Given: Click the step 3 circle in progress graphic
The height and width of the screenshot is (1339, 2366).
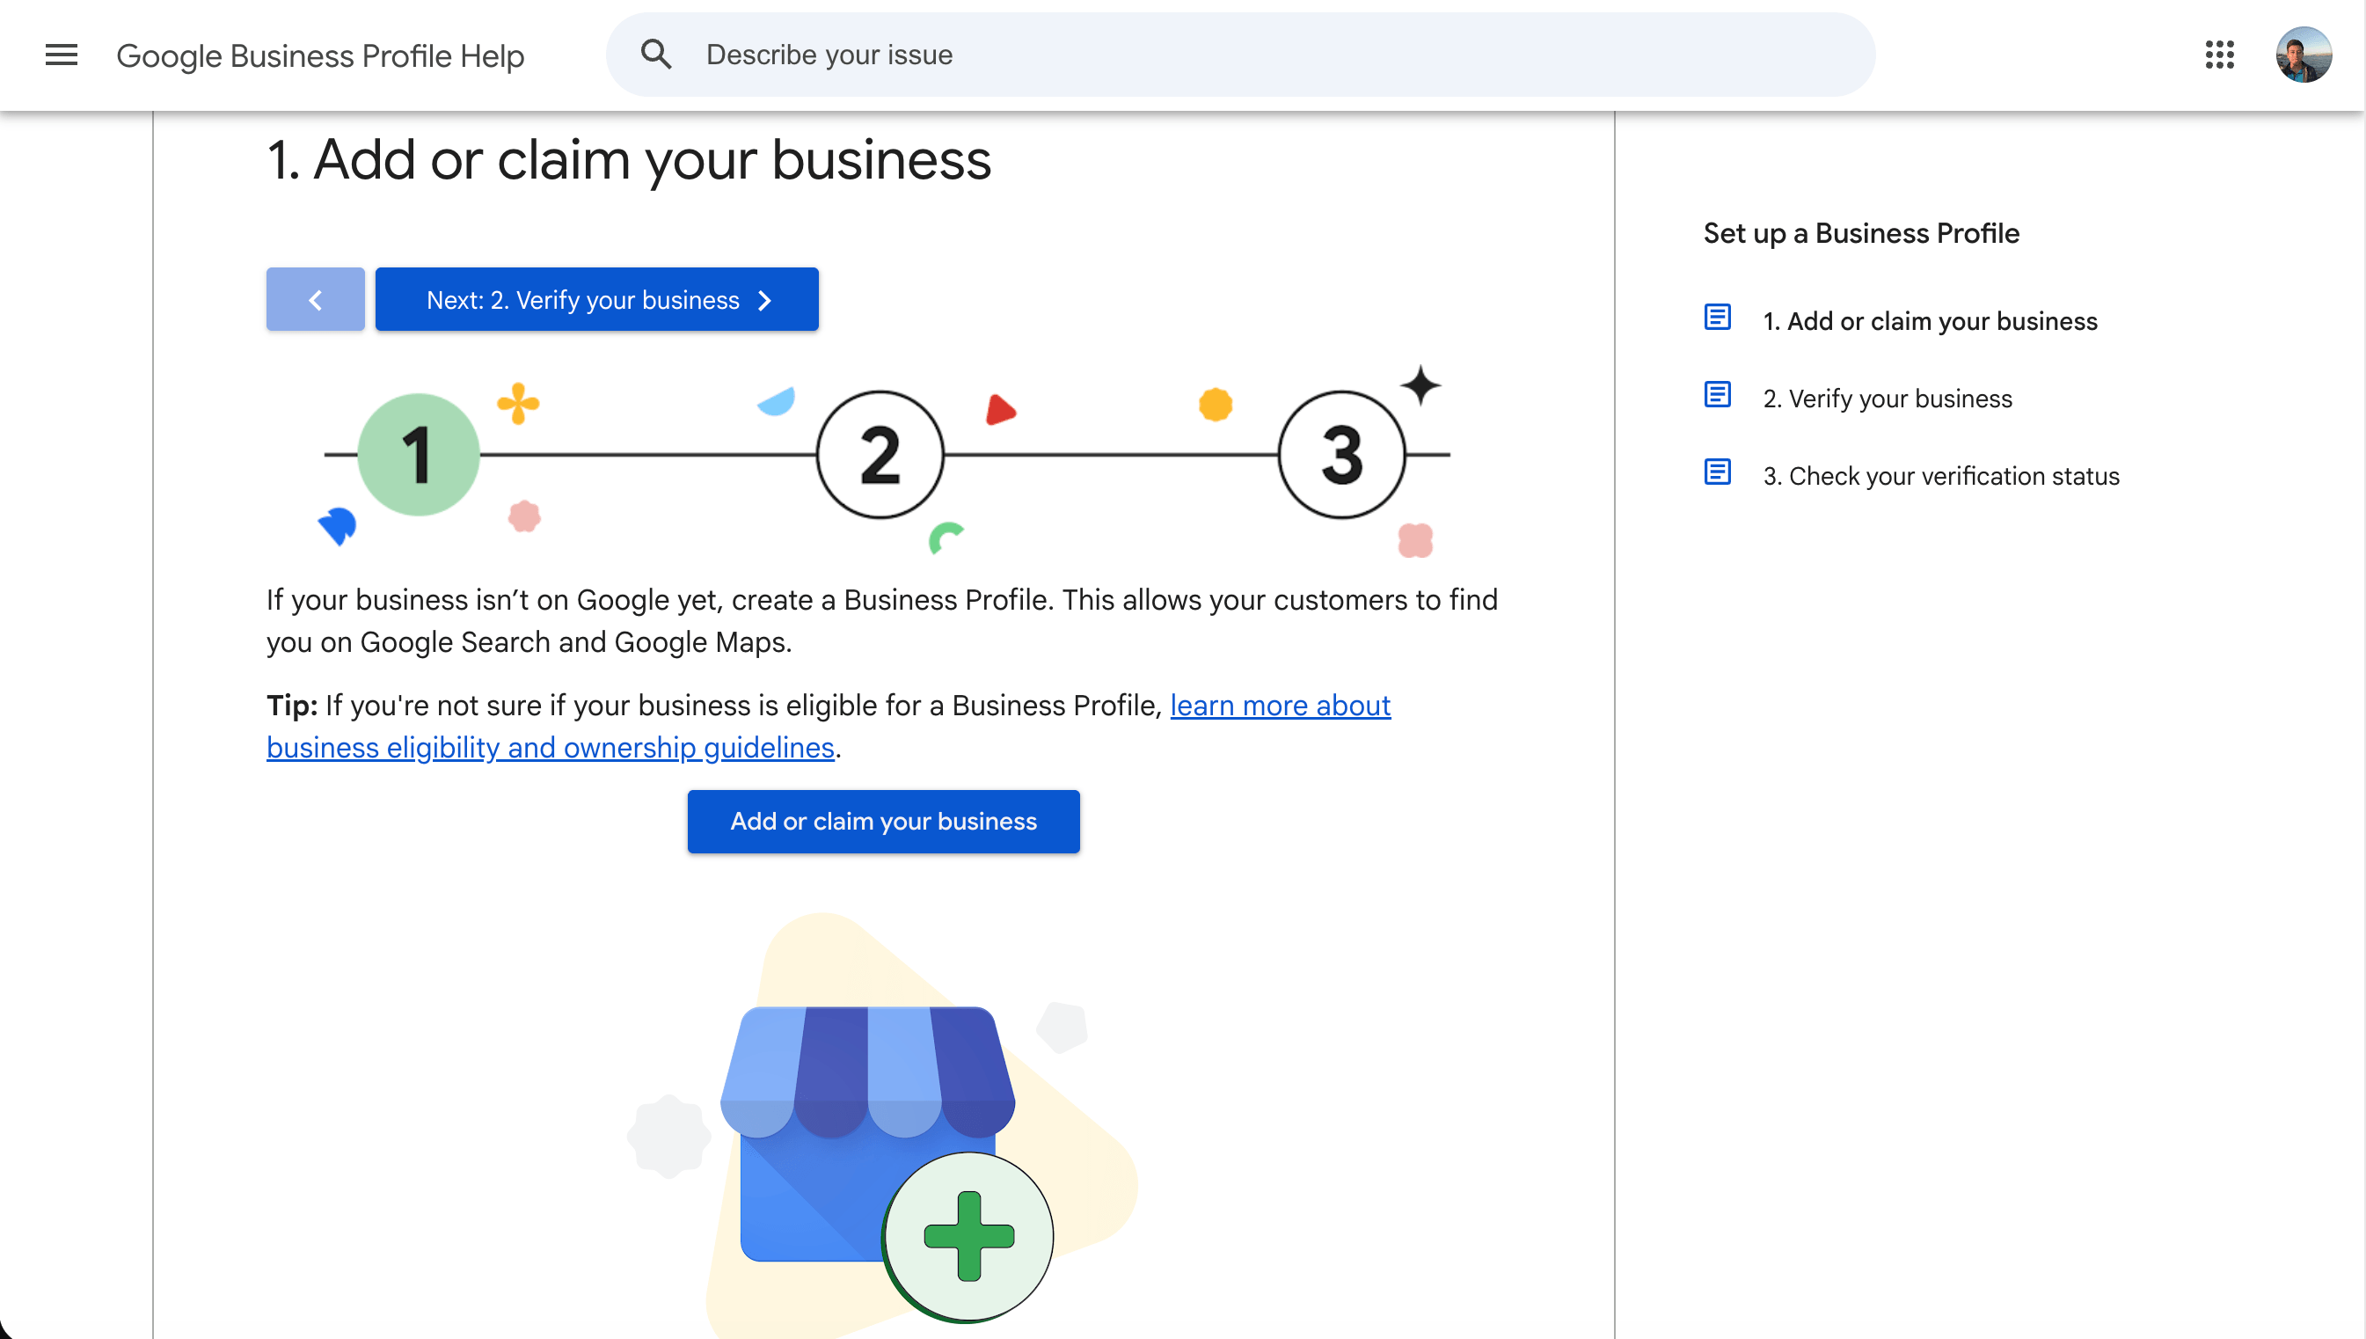Looking at the screenshot, I should [x=1342, y=454].
